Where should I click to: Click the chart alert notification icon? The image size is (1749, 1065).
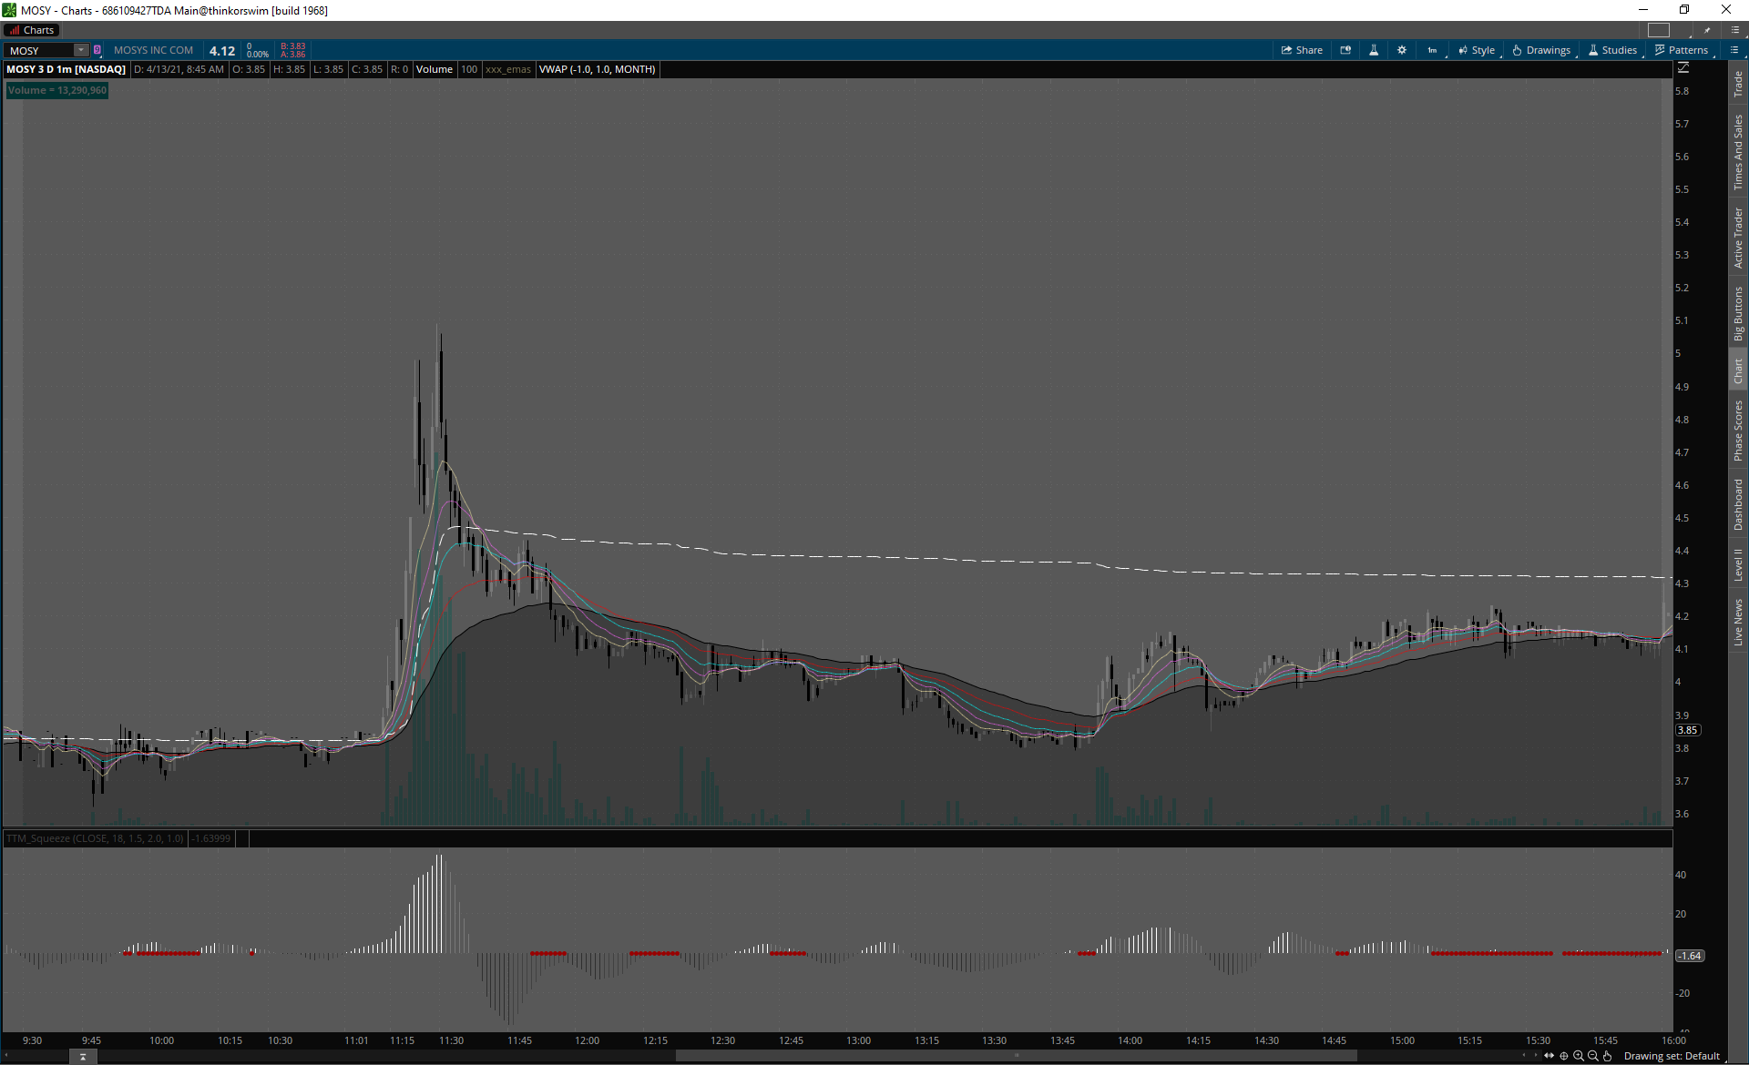(1345, 50)
